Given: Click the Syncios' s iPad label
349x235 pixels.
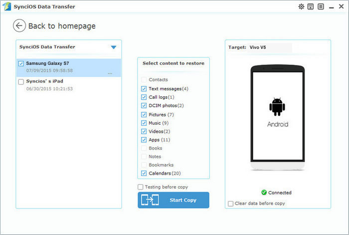Looking at the screenshot, I should tap(45, 81).
